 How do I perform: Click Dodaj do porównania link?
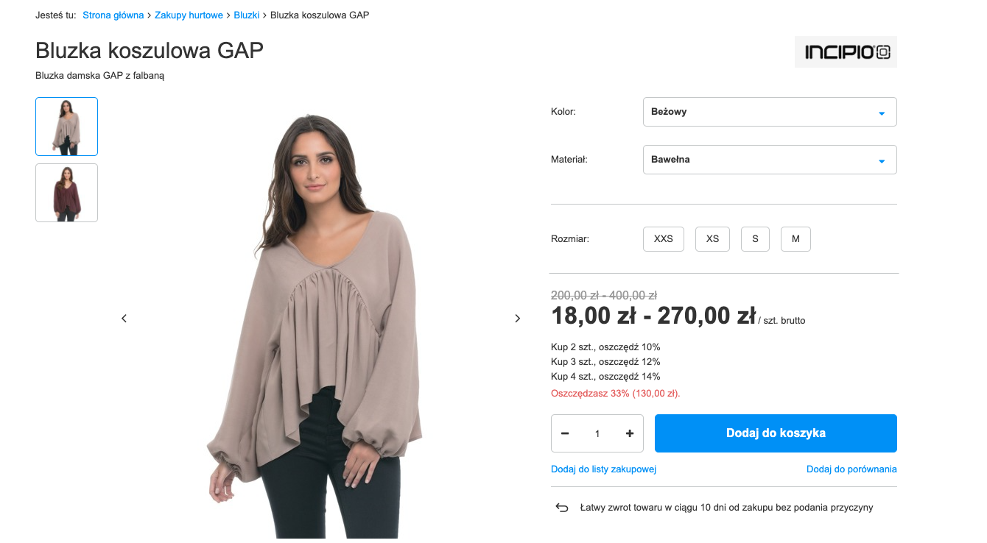[851, 469]
